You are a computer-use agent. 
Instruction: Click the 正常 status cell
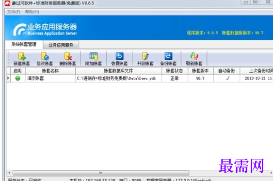point(175,78)
